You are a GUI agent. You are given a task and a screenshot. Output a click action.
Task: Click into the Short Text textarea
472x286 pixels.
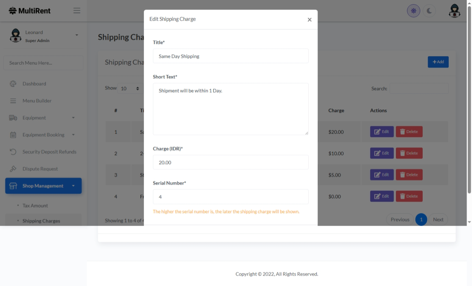point(230,109)
